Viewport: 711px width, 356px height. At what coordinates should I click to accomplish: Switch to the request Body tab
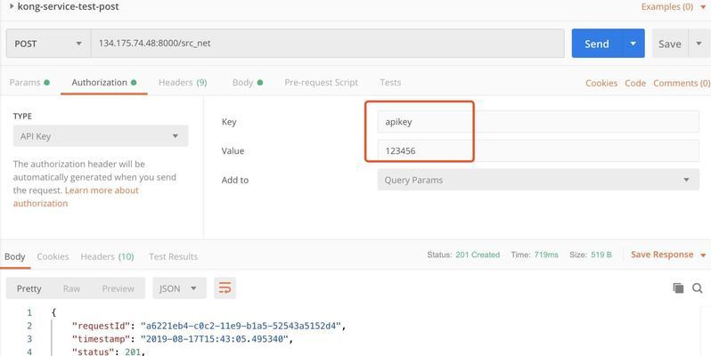248,83
